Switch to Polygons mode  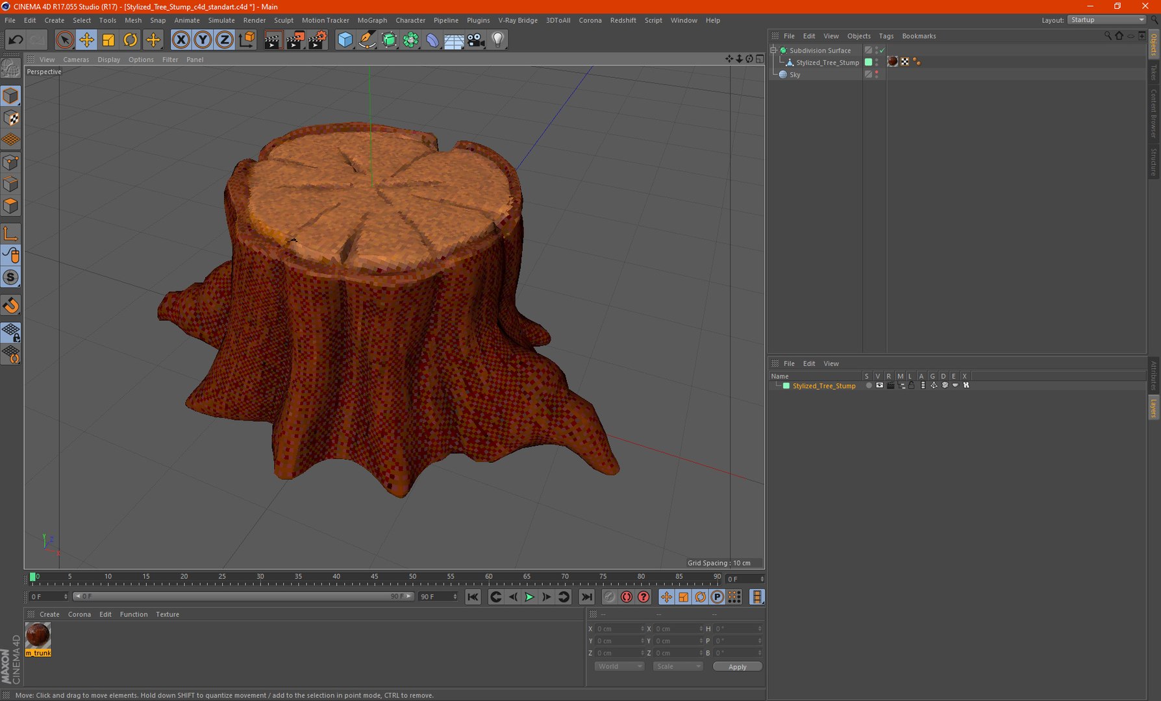pyautogui.click(x=11, y=206)
